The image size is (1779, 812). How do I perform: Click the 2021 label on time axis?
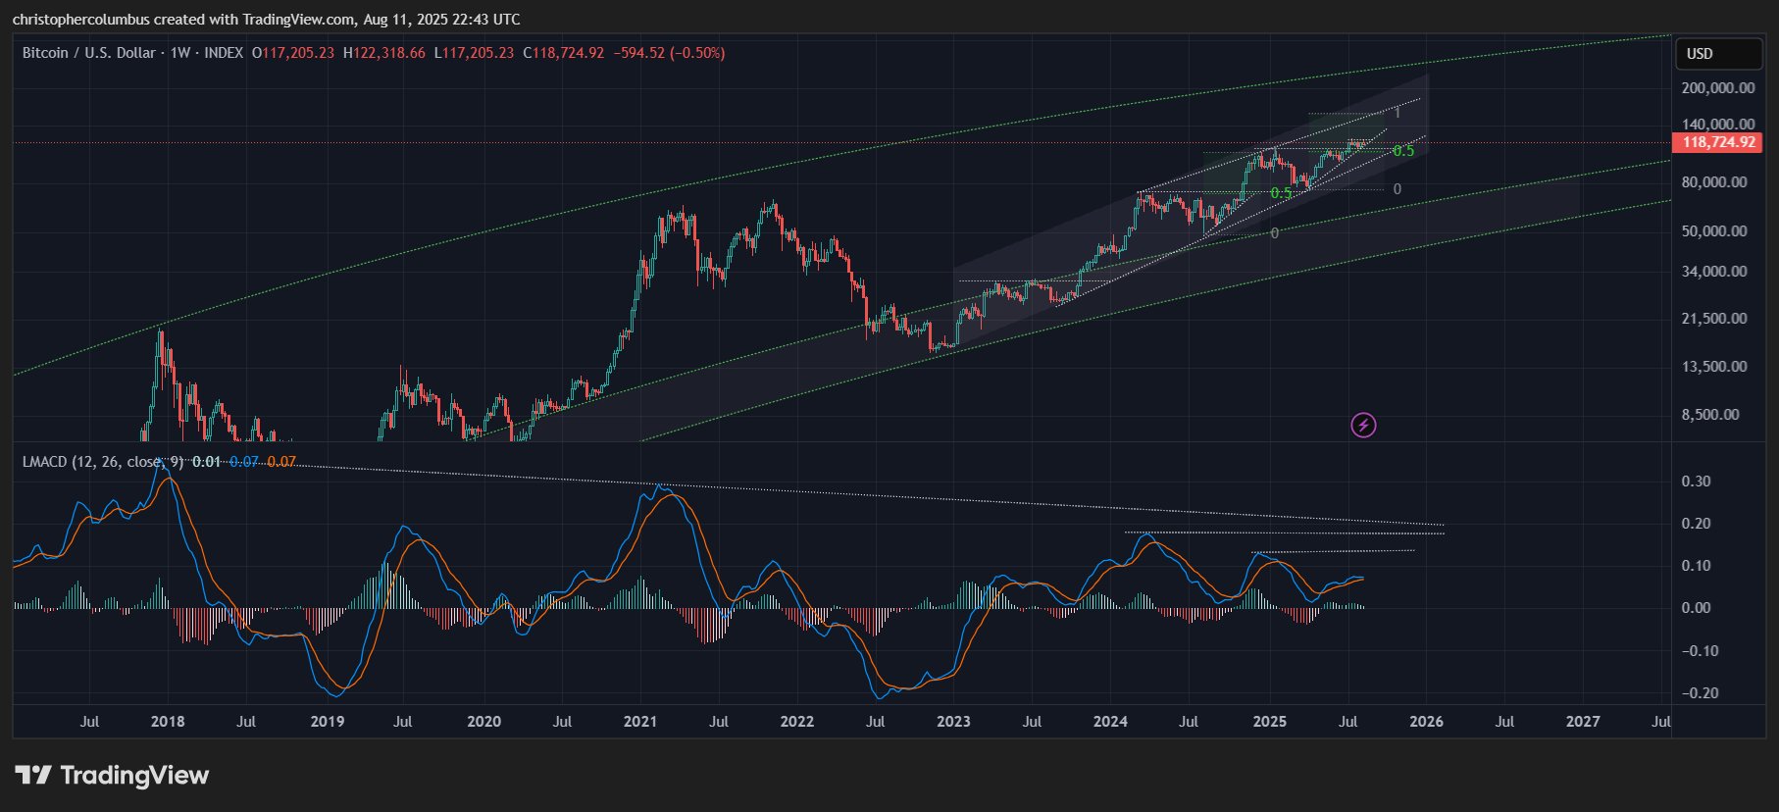click(x=639, y=722)
